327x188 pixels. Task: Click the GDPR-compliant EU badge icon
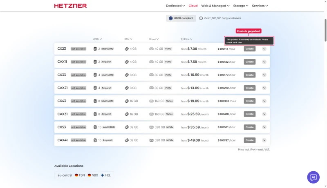[x=170, y=18]
